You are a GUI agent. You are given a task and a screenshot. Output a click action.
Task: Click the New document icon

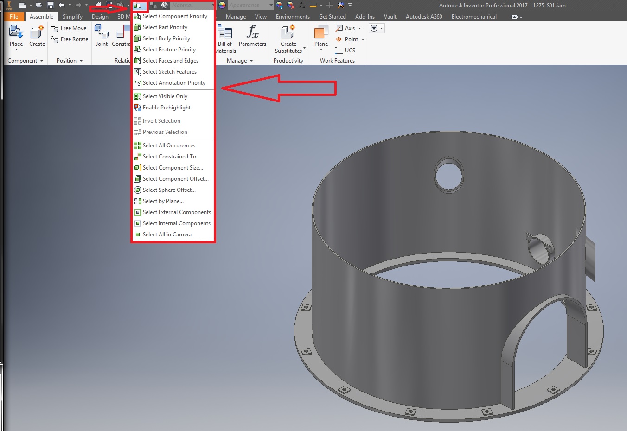[x=22, y=5]
